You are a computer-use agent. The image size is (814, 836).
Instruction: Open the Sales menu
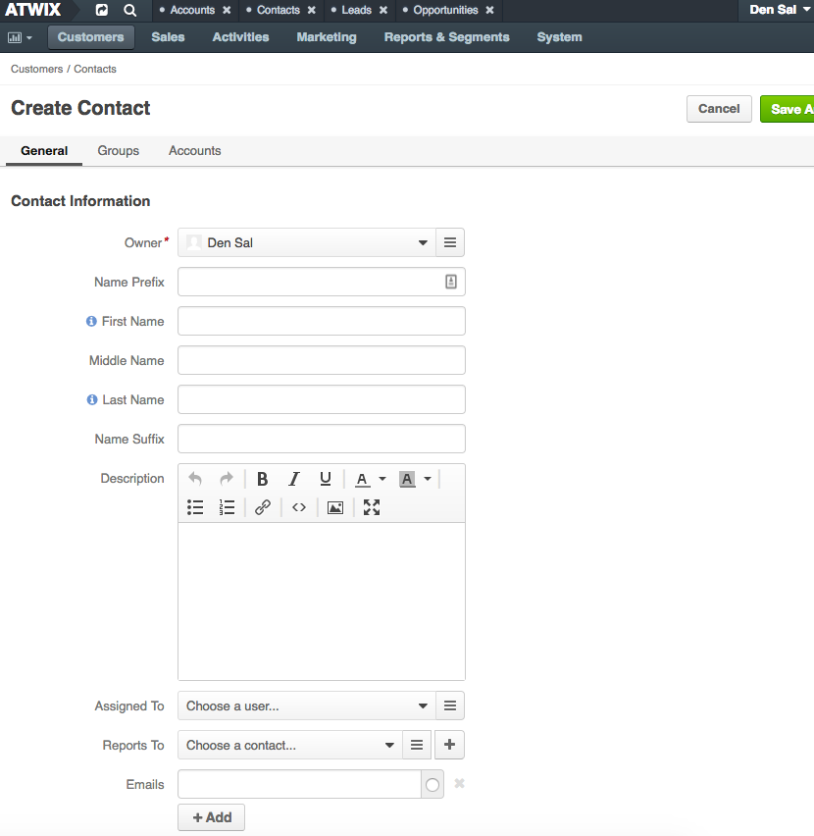tap(168, 37)
